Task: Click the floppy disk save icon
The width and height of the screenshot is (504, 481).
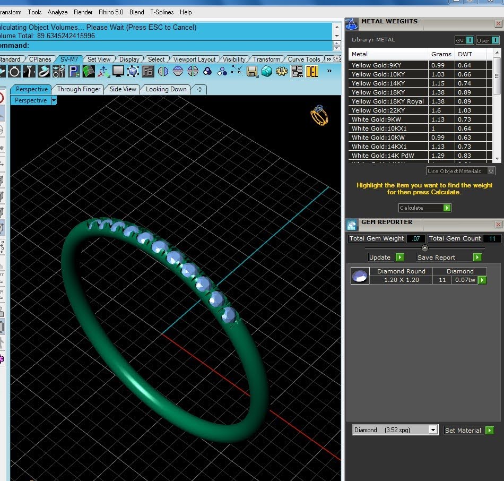Action: pos(252,72)
